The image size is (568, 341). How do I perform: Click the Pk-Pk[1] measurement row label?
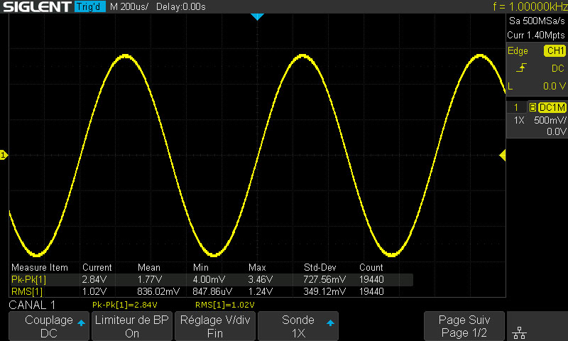click(28, 279)
